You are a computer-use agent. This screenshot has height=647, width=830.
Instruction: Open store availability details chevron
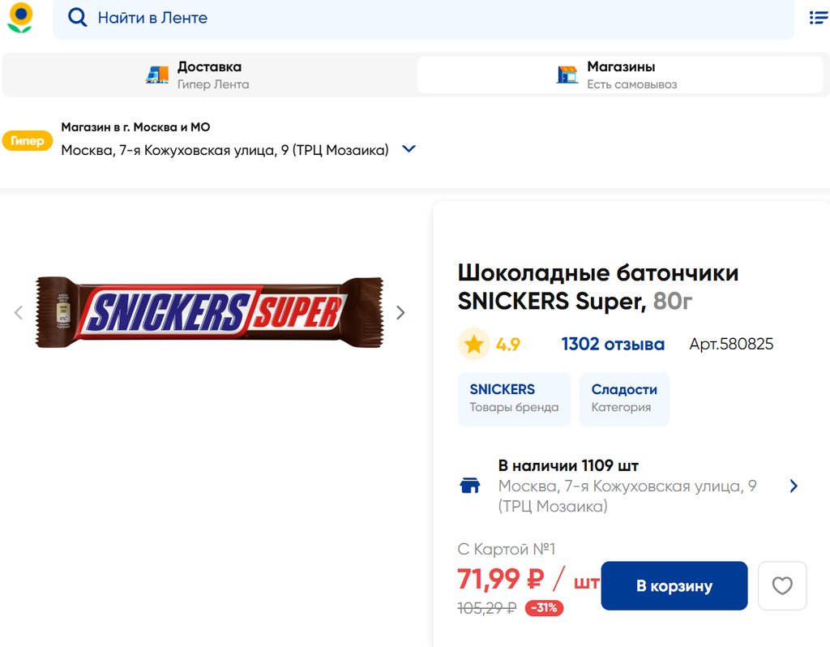pos(794,486)
